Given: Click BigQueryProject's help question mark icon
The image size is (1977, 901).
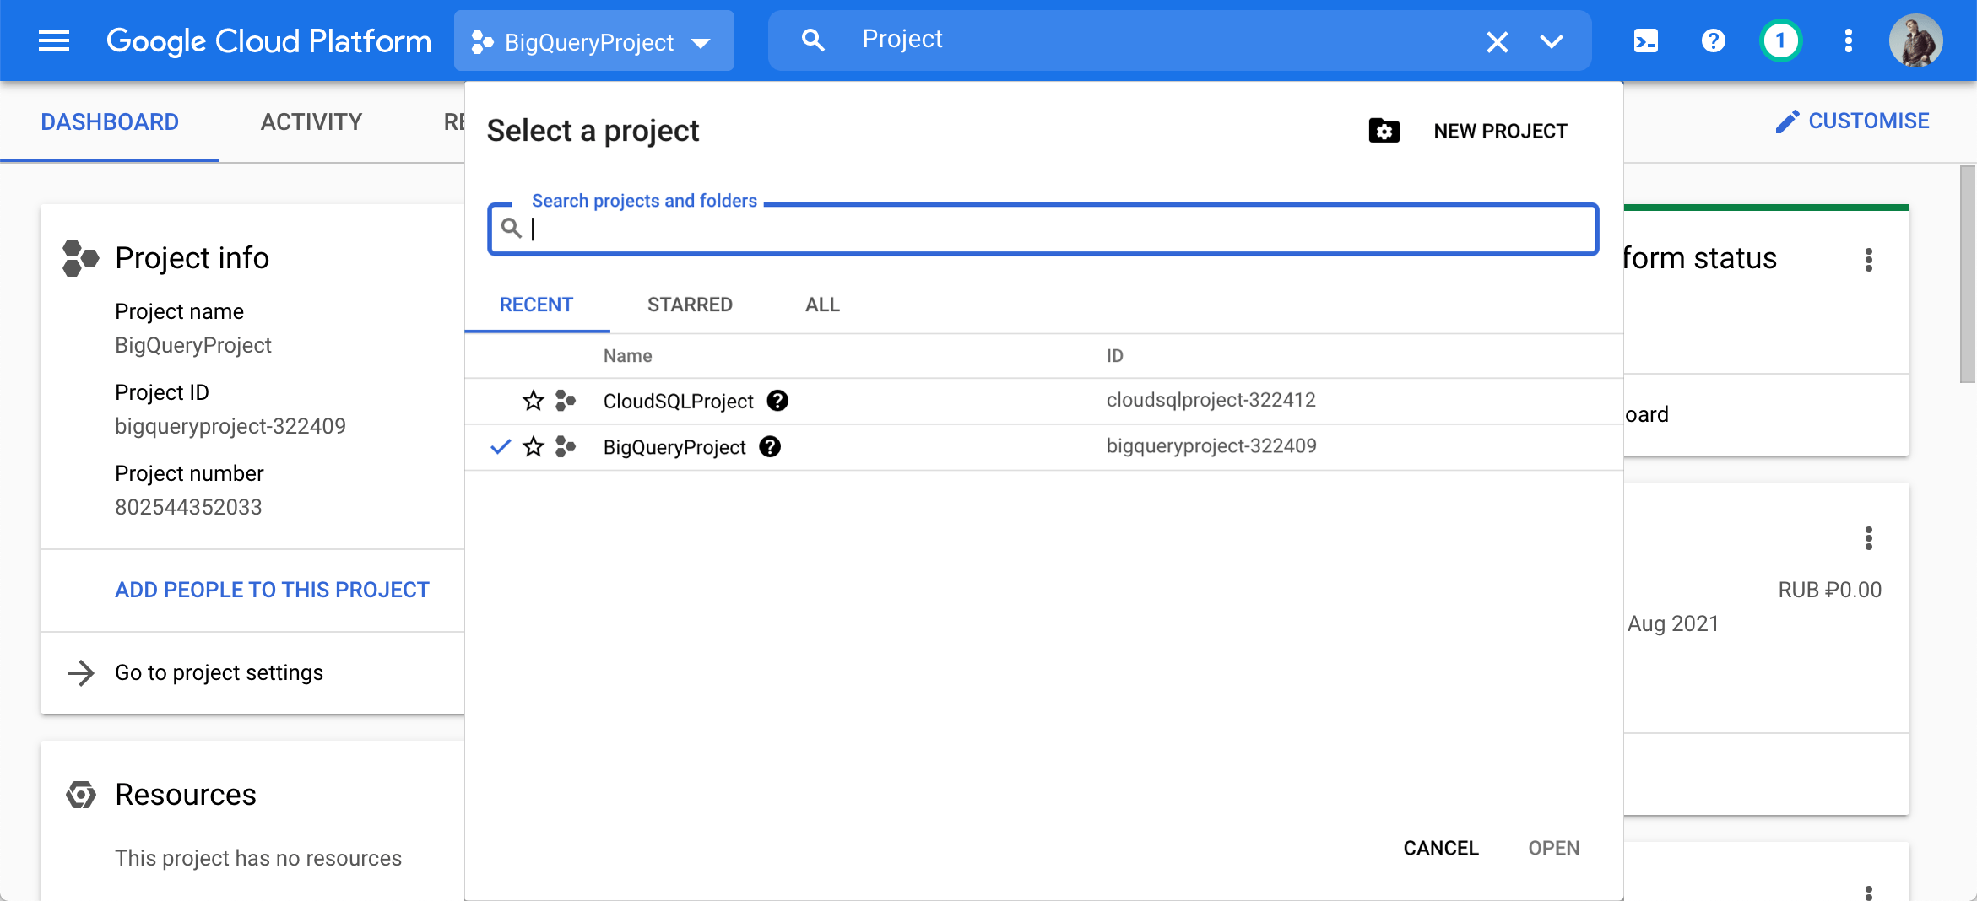Looking at the screenshot, I should point(771,447).
